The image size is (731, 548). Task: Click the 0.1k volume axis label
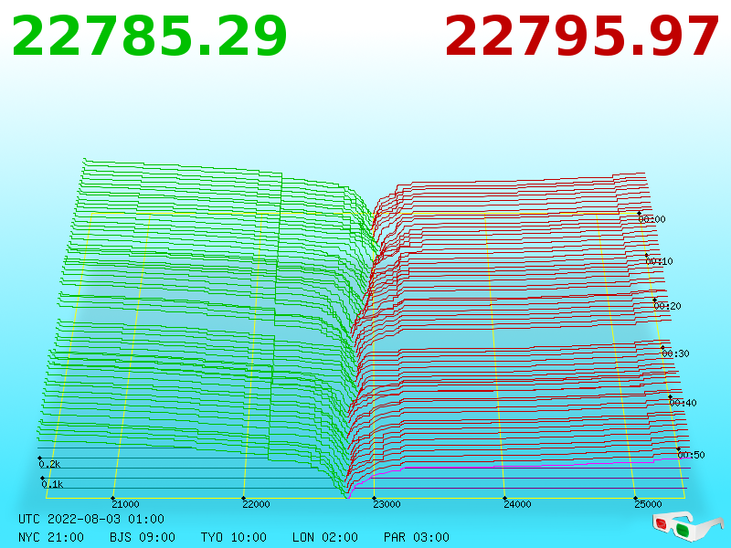tap(52, 484)
